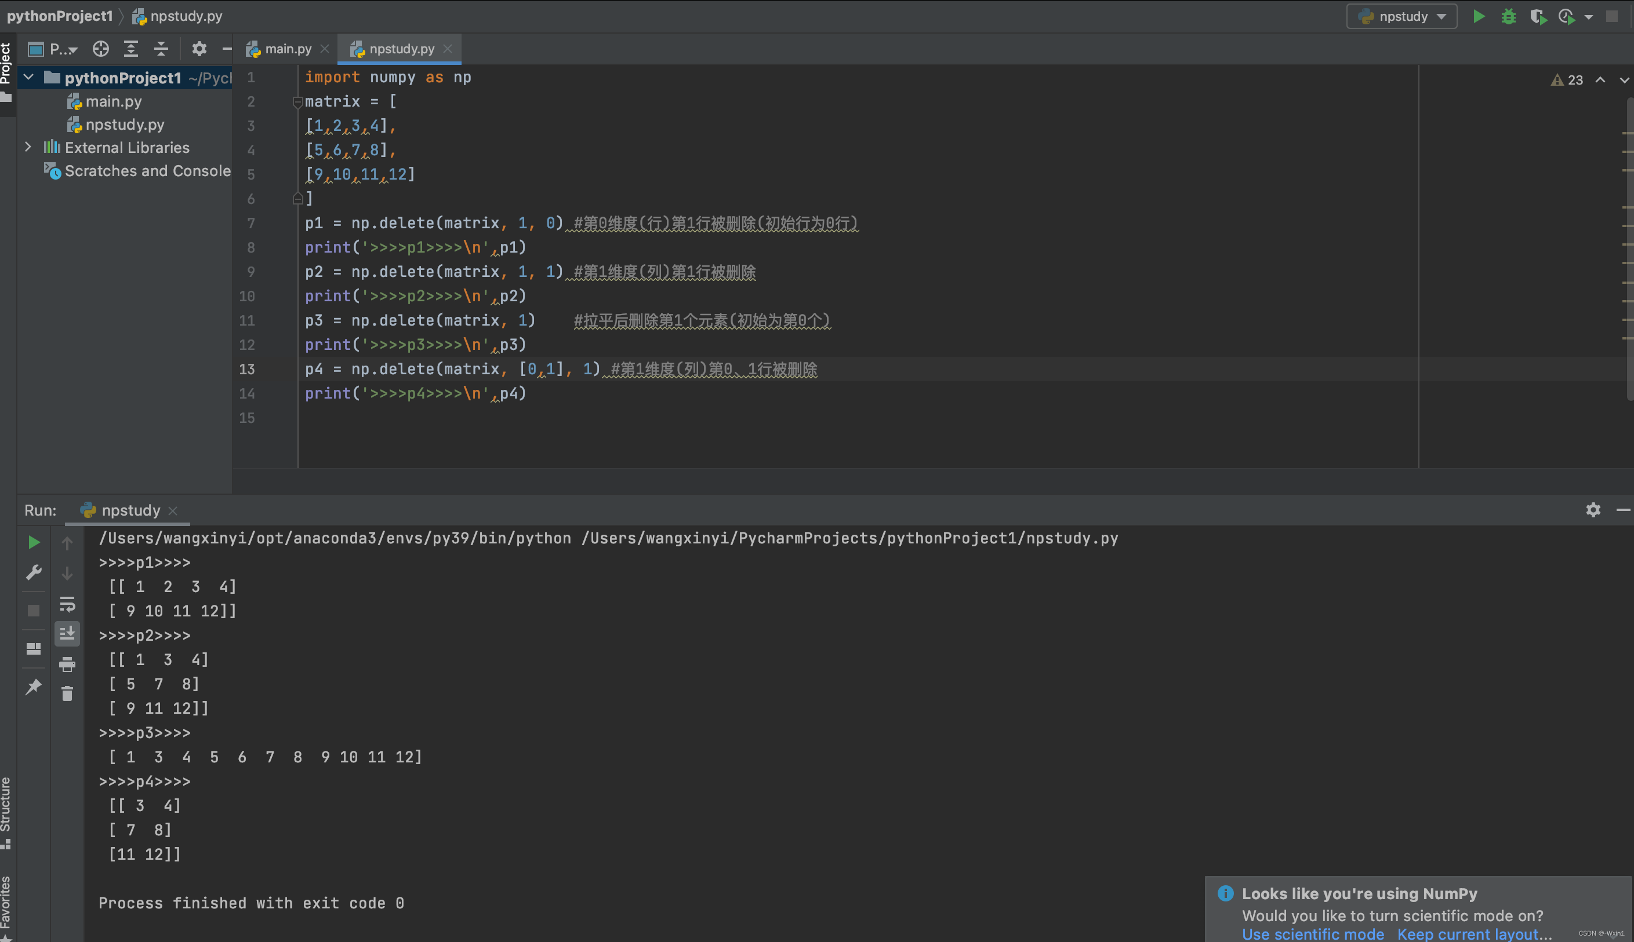
Task: Click Use scientific mode link
Action: (x=1312, y=933)
